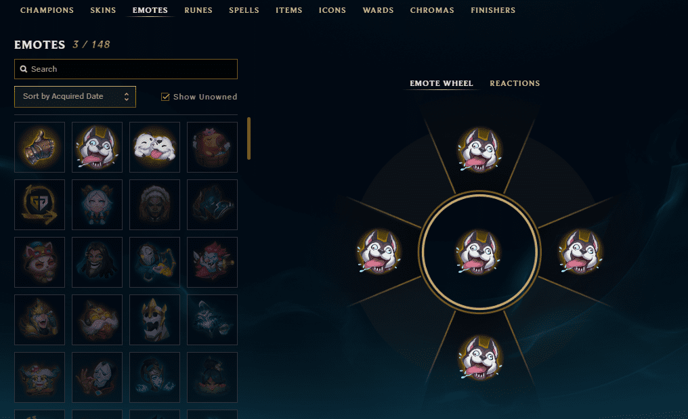This screenshot has width=688, height=419.
Task: Click the top slot of emote wheel
Action: [x=479, y=150]
